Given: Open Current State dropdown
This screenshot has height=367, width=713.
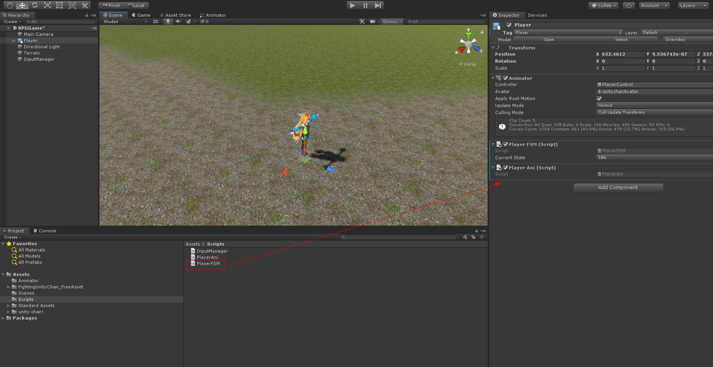Looking at the screenshot, I should tap(655, 158).
